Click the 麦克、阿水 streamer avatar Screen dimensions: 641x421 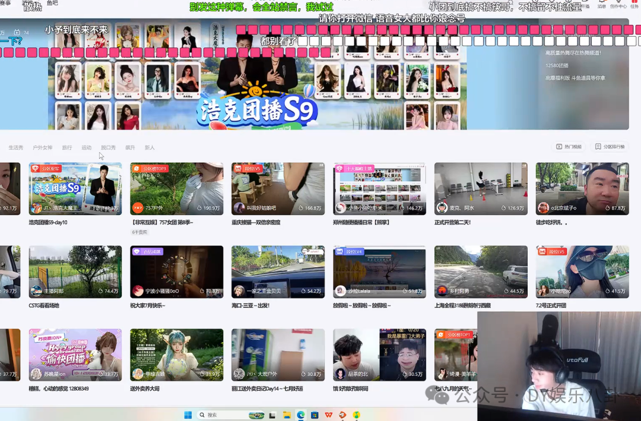[442, 208]
